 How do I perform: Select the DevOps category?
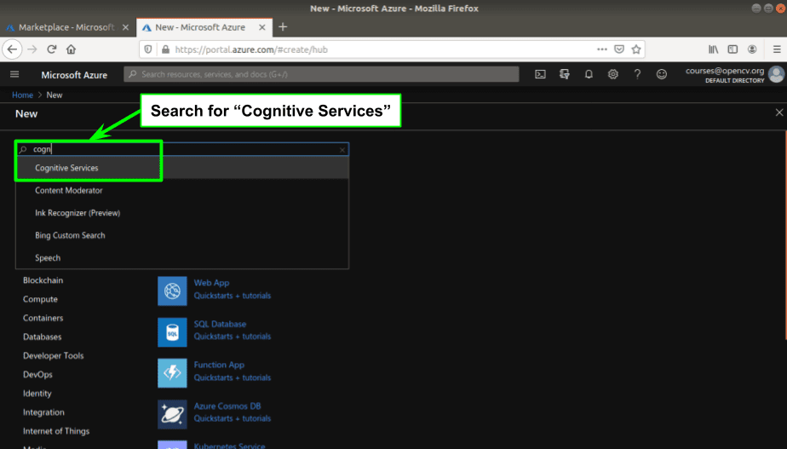[x=37, y=375]
